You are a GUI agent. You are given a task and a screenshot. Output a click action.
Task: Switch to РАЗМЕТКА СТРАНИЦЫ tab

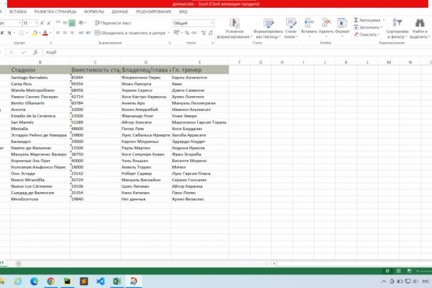[x=55, y=11]
